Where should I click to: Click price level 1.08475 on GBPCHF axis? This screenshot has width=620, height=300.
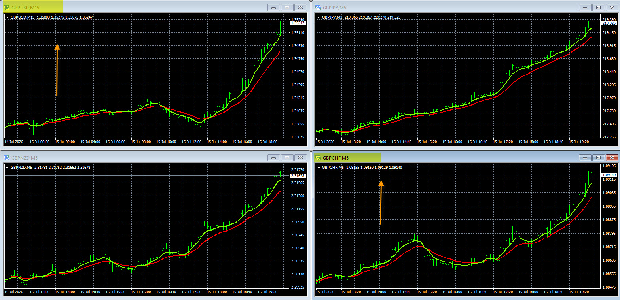[609, 287]
